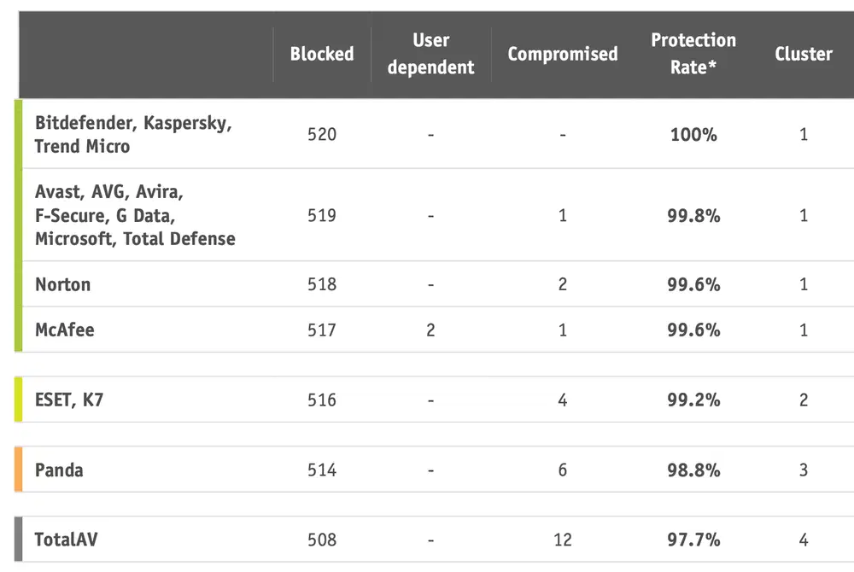Select TotalAV's compromised value of 12

coord(562,540)
